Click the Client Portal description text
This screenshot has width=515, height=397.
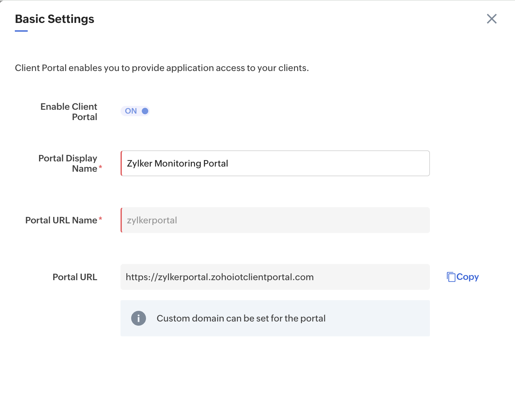[x=162, y=68]
